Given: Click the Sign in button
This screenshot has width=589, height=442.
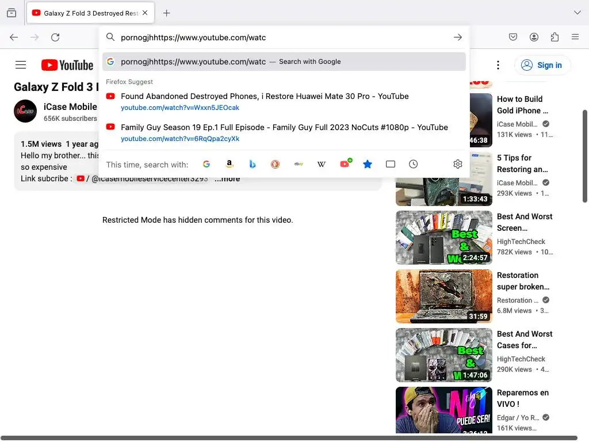Looking at the screenshot, I should [542, 65].
